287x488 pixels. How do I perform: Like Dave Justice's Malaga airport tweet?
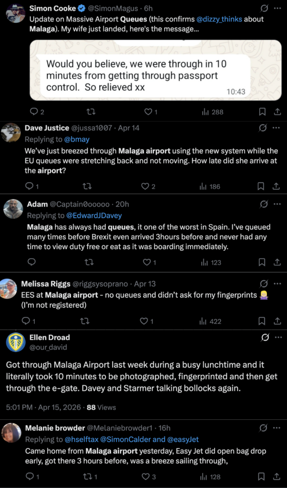click(145, 186)
